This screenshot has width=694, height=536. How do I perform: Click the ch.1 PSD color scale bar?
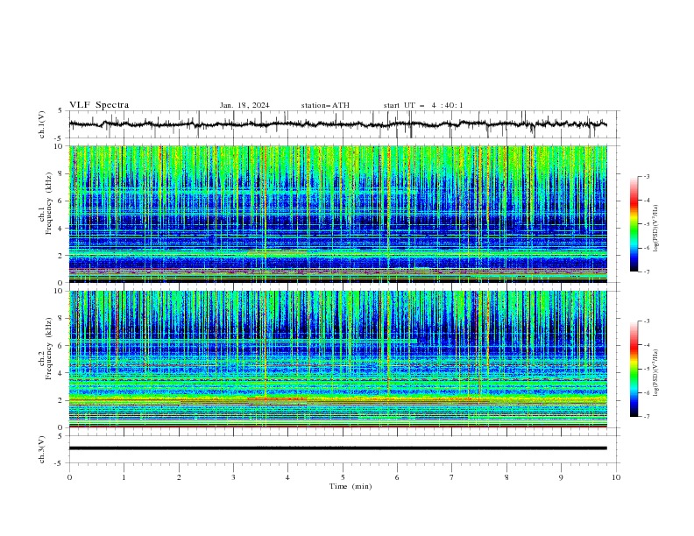coord(634,224)
